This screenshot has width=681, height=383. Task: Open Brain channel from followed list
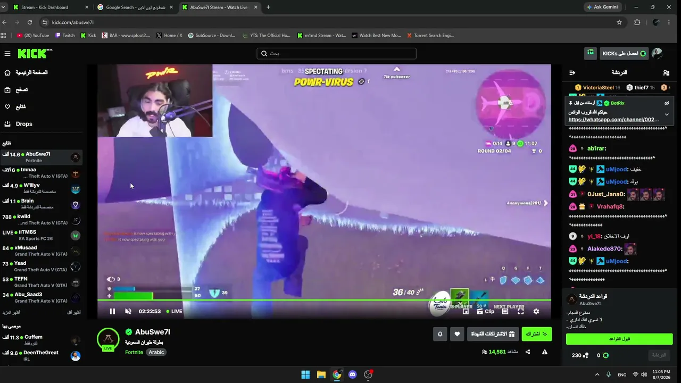(41, 204)
